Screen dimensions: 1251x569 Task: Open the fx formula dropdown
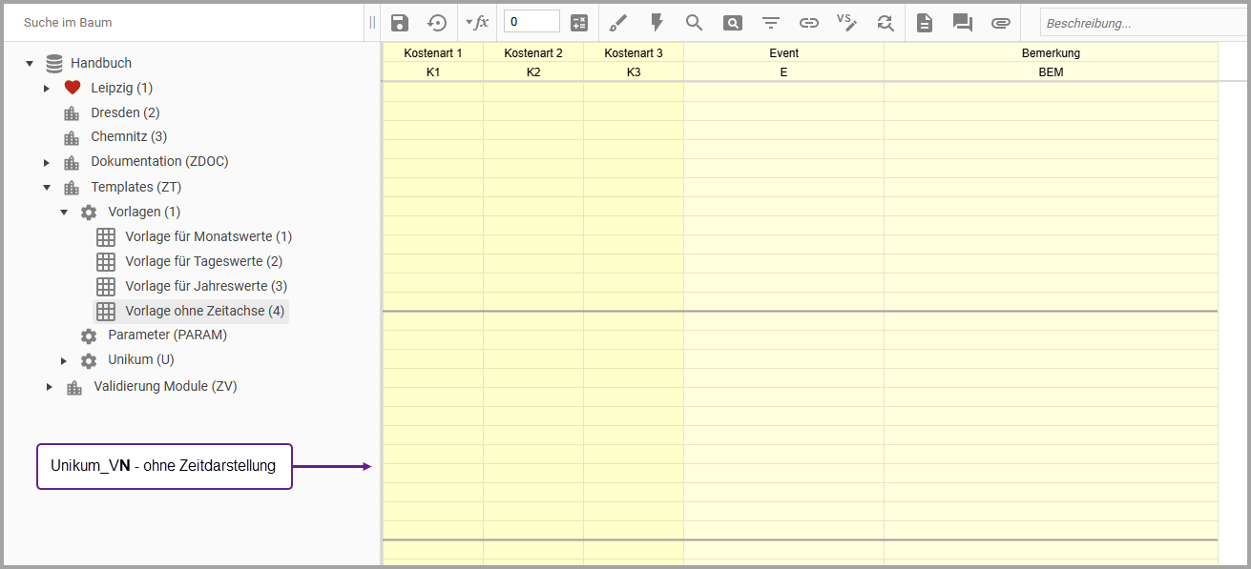477,23
